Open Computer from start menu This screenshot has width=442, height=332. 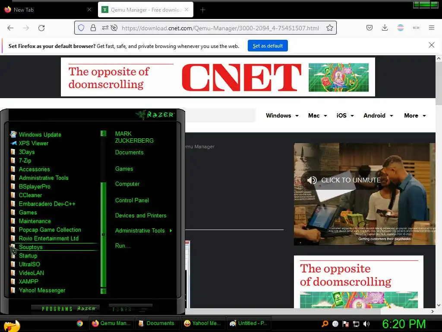(127, 184)
